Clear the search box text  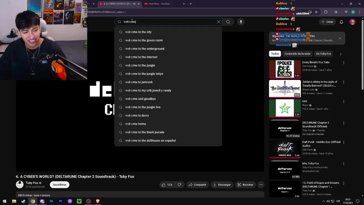(219, 22)
